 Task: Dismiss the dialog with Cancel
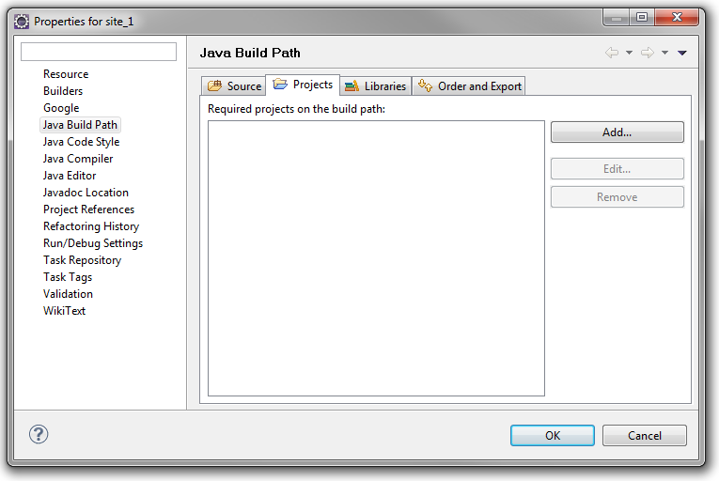pos(644,436)
